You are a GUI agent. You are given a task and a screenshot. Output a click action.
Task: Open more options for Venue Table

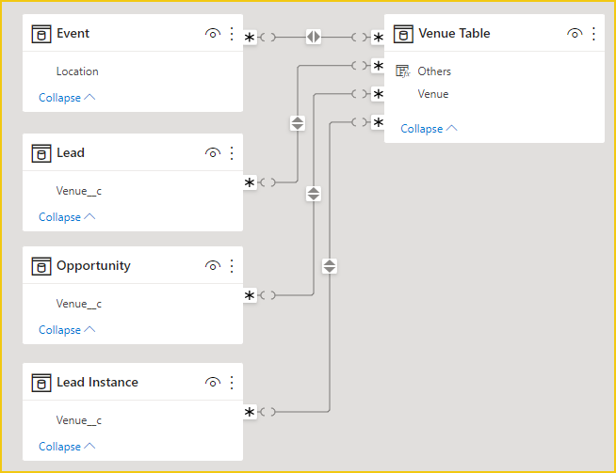(x=593, y=34)
